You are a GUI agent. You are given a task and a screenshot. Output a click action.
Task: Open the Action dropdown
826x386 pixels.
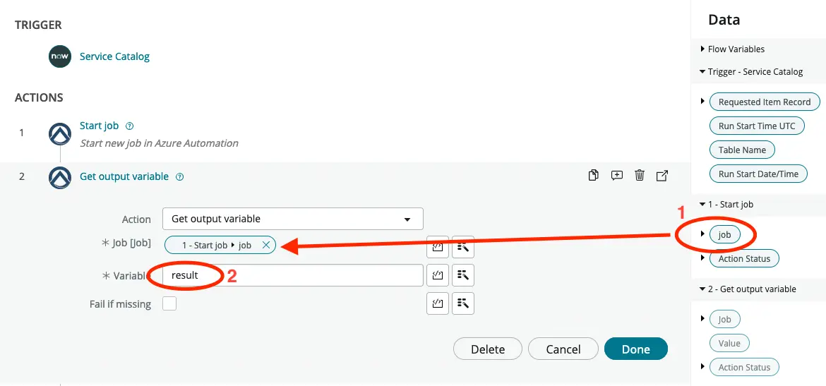[292, 219]
